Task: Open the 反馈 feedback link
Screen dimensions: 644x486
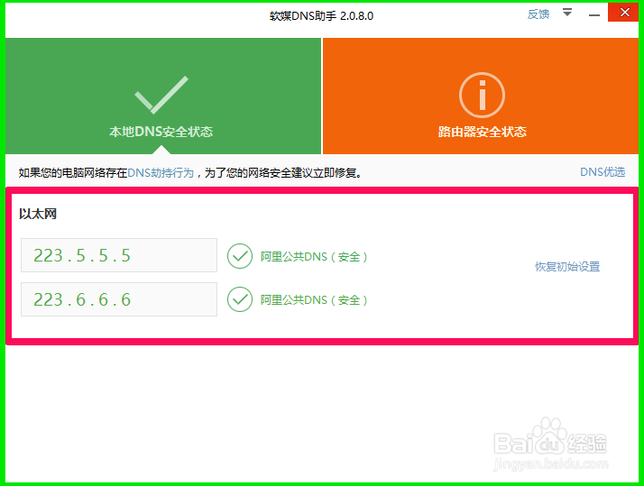Action: [x=538, y=14]
